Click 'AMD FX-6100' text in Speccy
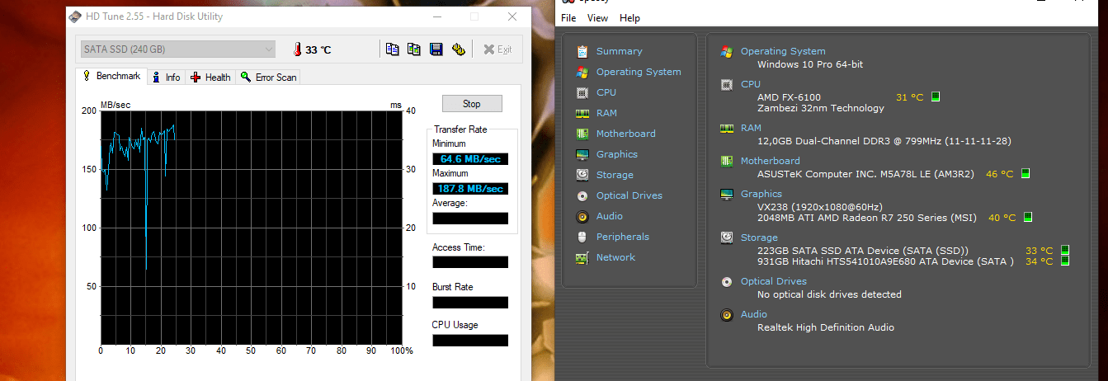Viewport: 1108px width, 381px height. point(789,97)
